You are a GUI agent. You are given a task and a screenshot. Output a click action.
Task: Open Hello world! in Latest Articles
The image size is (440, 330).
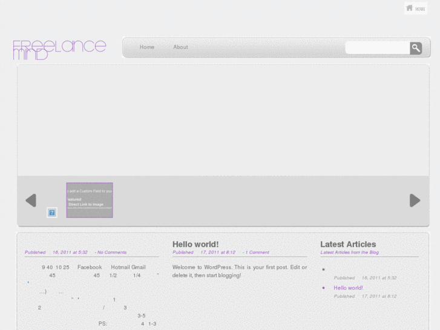point(348,288)
